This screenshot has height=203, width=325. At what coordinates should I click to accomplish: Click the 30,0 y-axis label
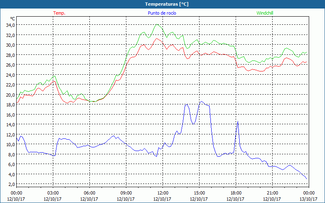coord(11,45)
